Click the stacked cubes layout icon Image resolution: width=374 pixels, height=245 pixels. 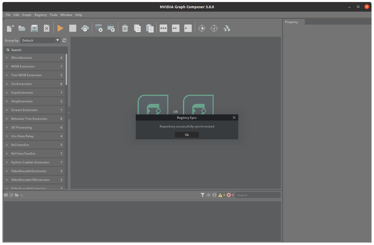pos(227,28)
